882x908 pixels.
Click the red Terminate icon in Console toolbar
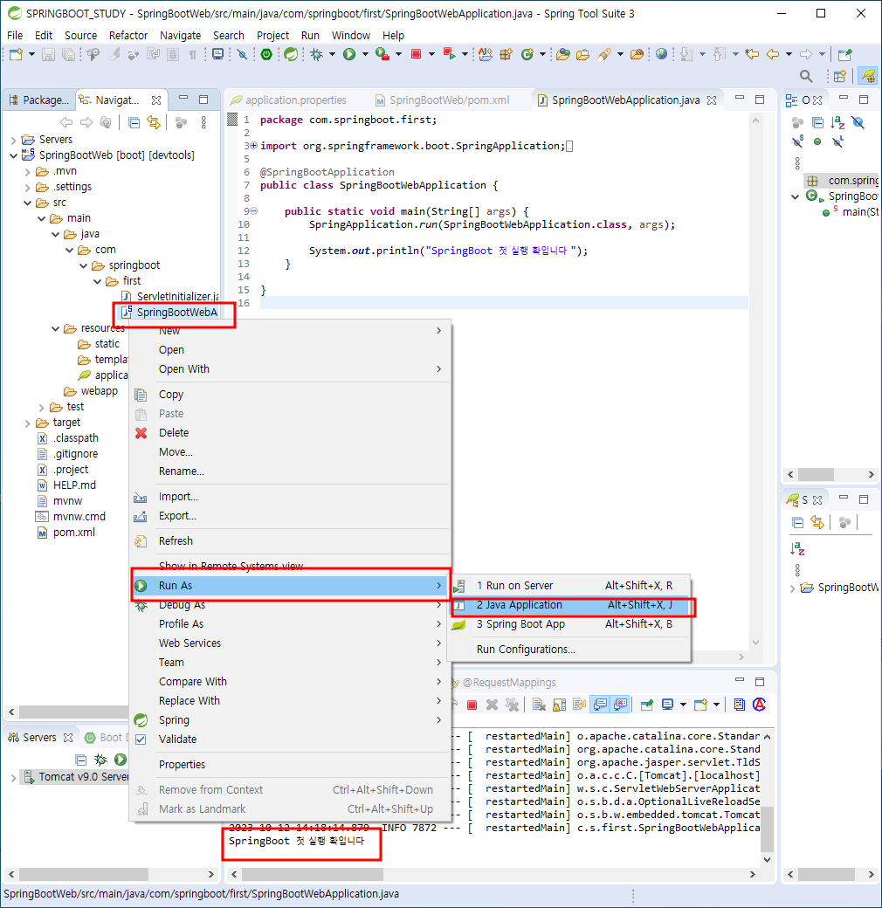[472, 705]
